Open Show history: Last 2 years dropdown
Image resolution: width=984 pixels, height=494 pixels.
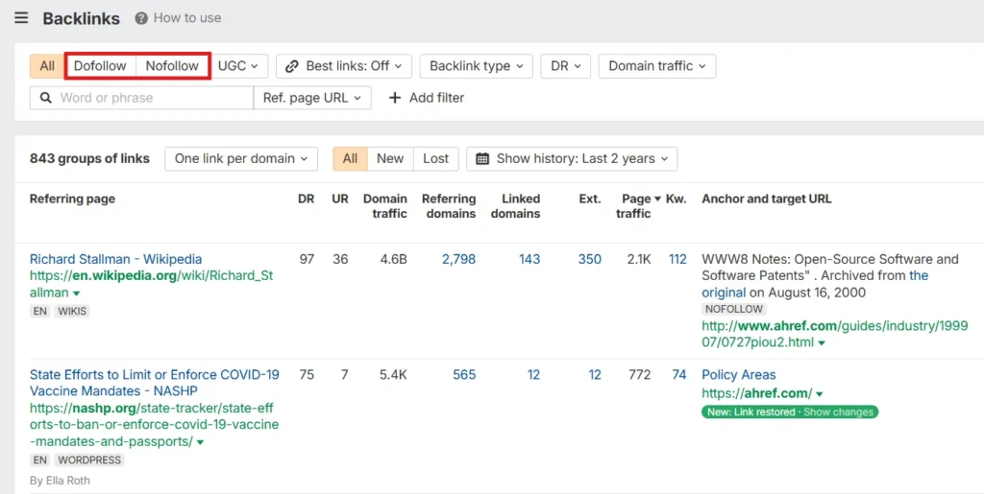point(572,159)
